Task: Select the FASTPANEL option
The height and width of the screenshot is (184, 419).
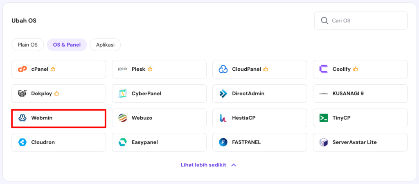Action: pyautogui.click(x=259, y=142)
